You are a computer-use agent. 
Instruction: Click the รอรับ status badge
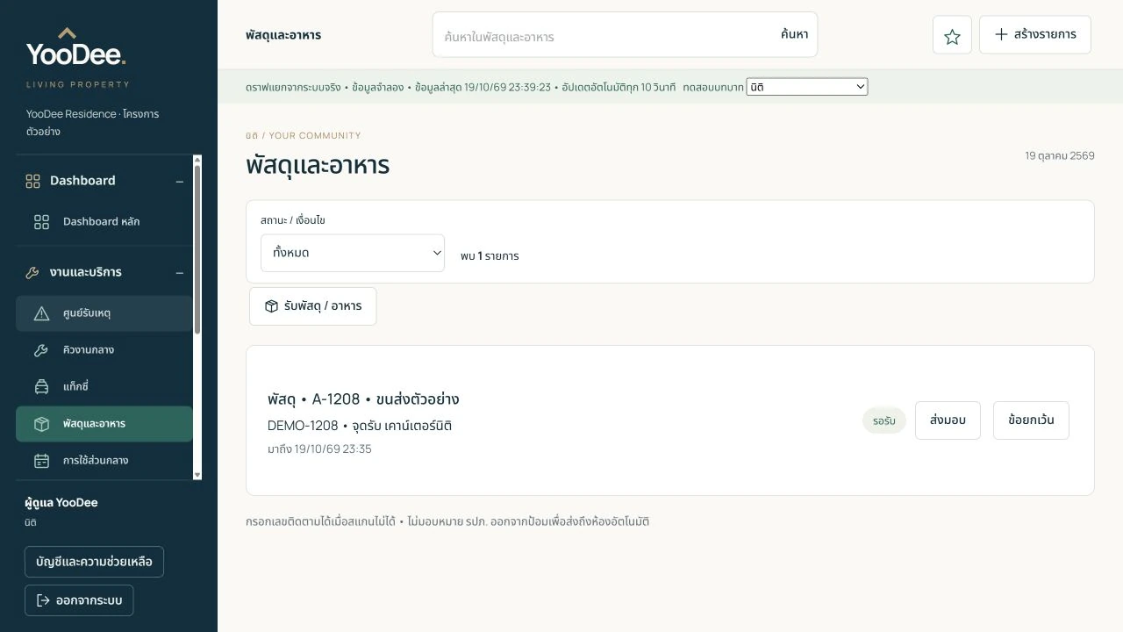tap(883, 421)
